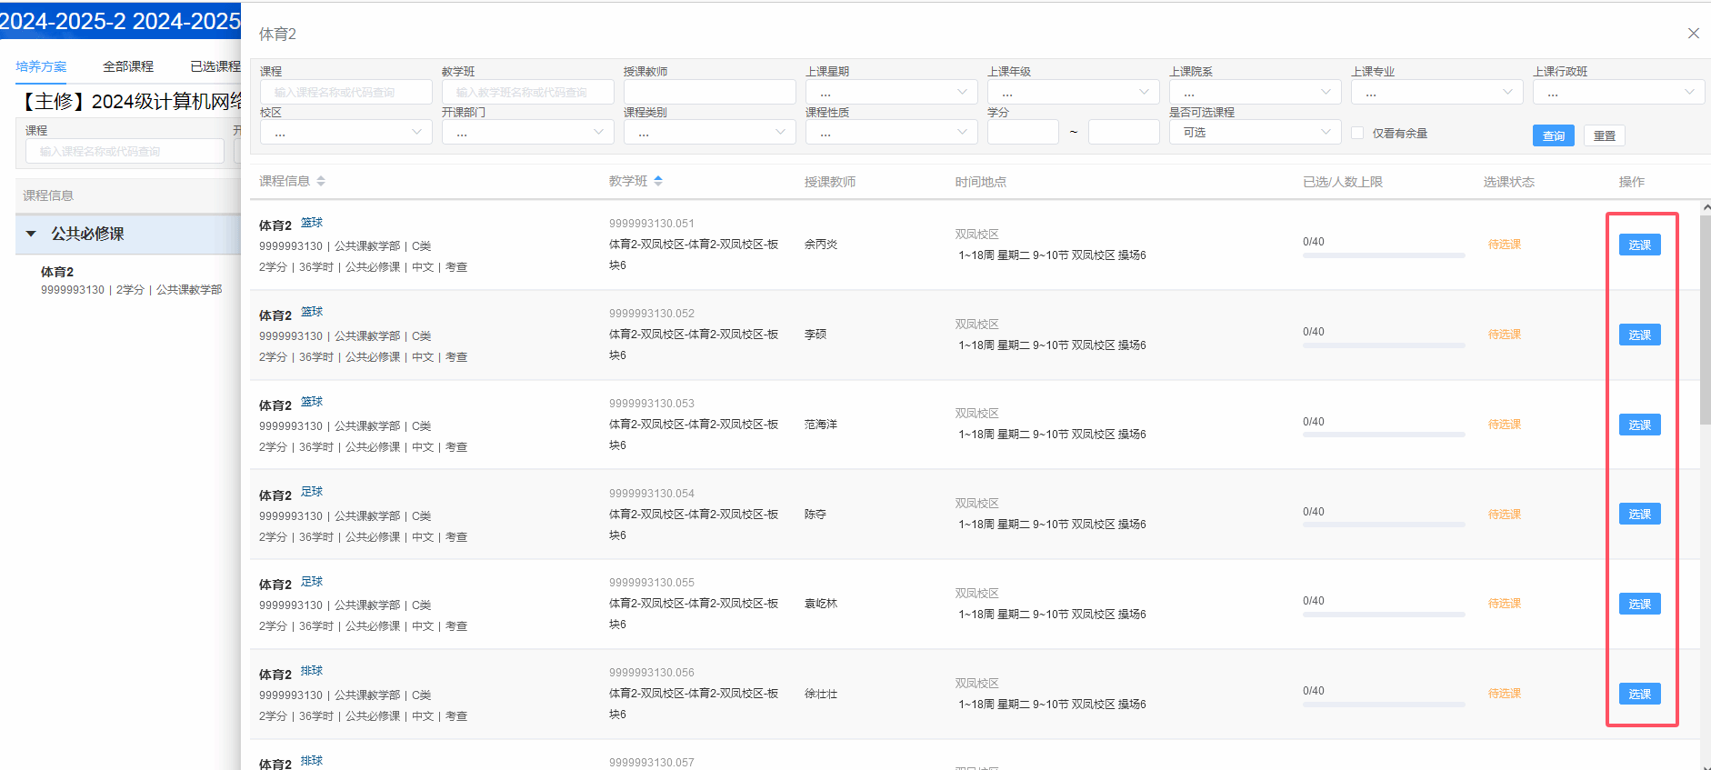The image size is (1711, 770).
Task: Open the 上课星期 dropdown
Action: [891, 92]
